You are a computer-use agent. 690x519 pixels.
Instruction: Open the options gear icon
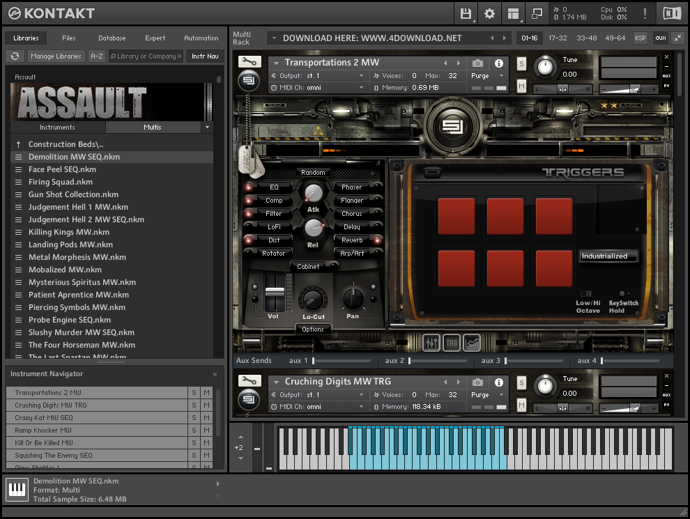[489, 14]
